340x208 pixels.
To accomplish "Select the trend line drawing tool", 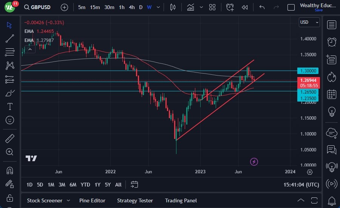I will tap(10, 39).
